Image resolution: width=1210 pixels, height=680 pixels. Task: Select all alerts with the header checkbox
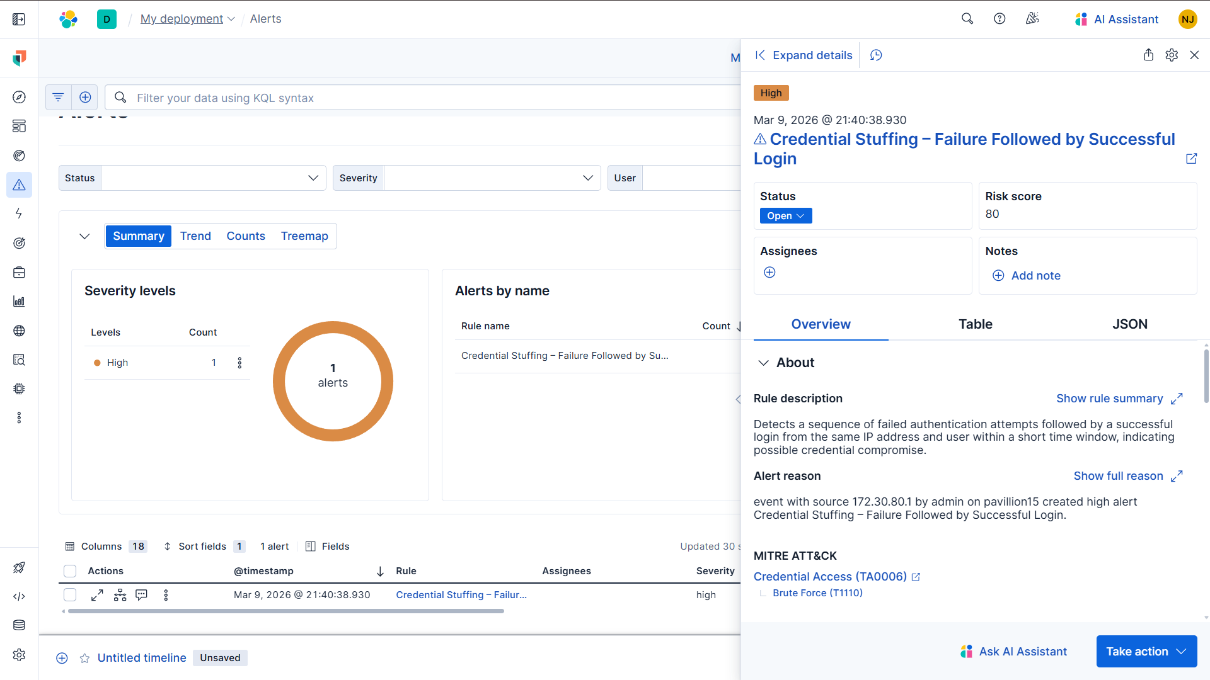pyautogui.click(x=70, y=571)
